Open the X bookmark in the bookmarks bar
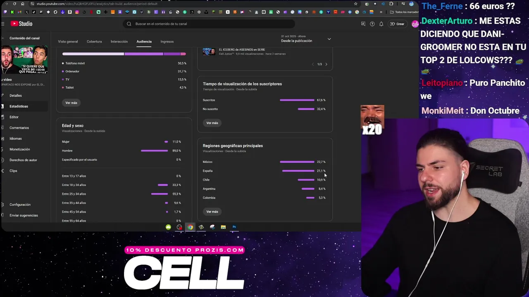This screenshot has width=529, height=297. pyautogui.click(x=27, y=12)
